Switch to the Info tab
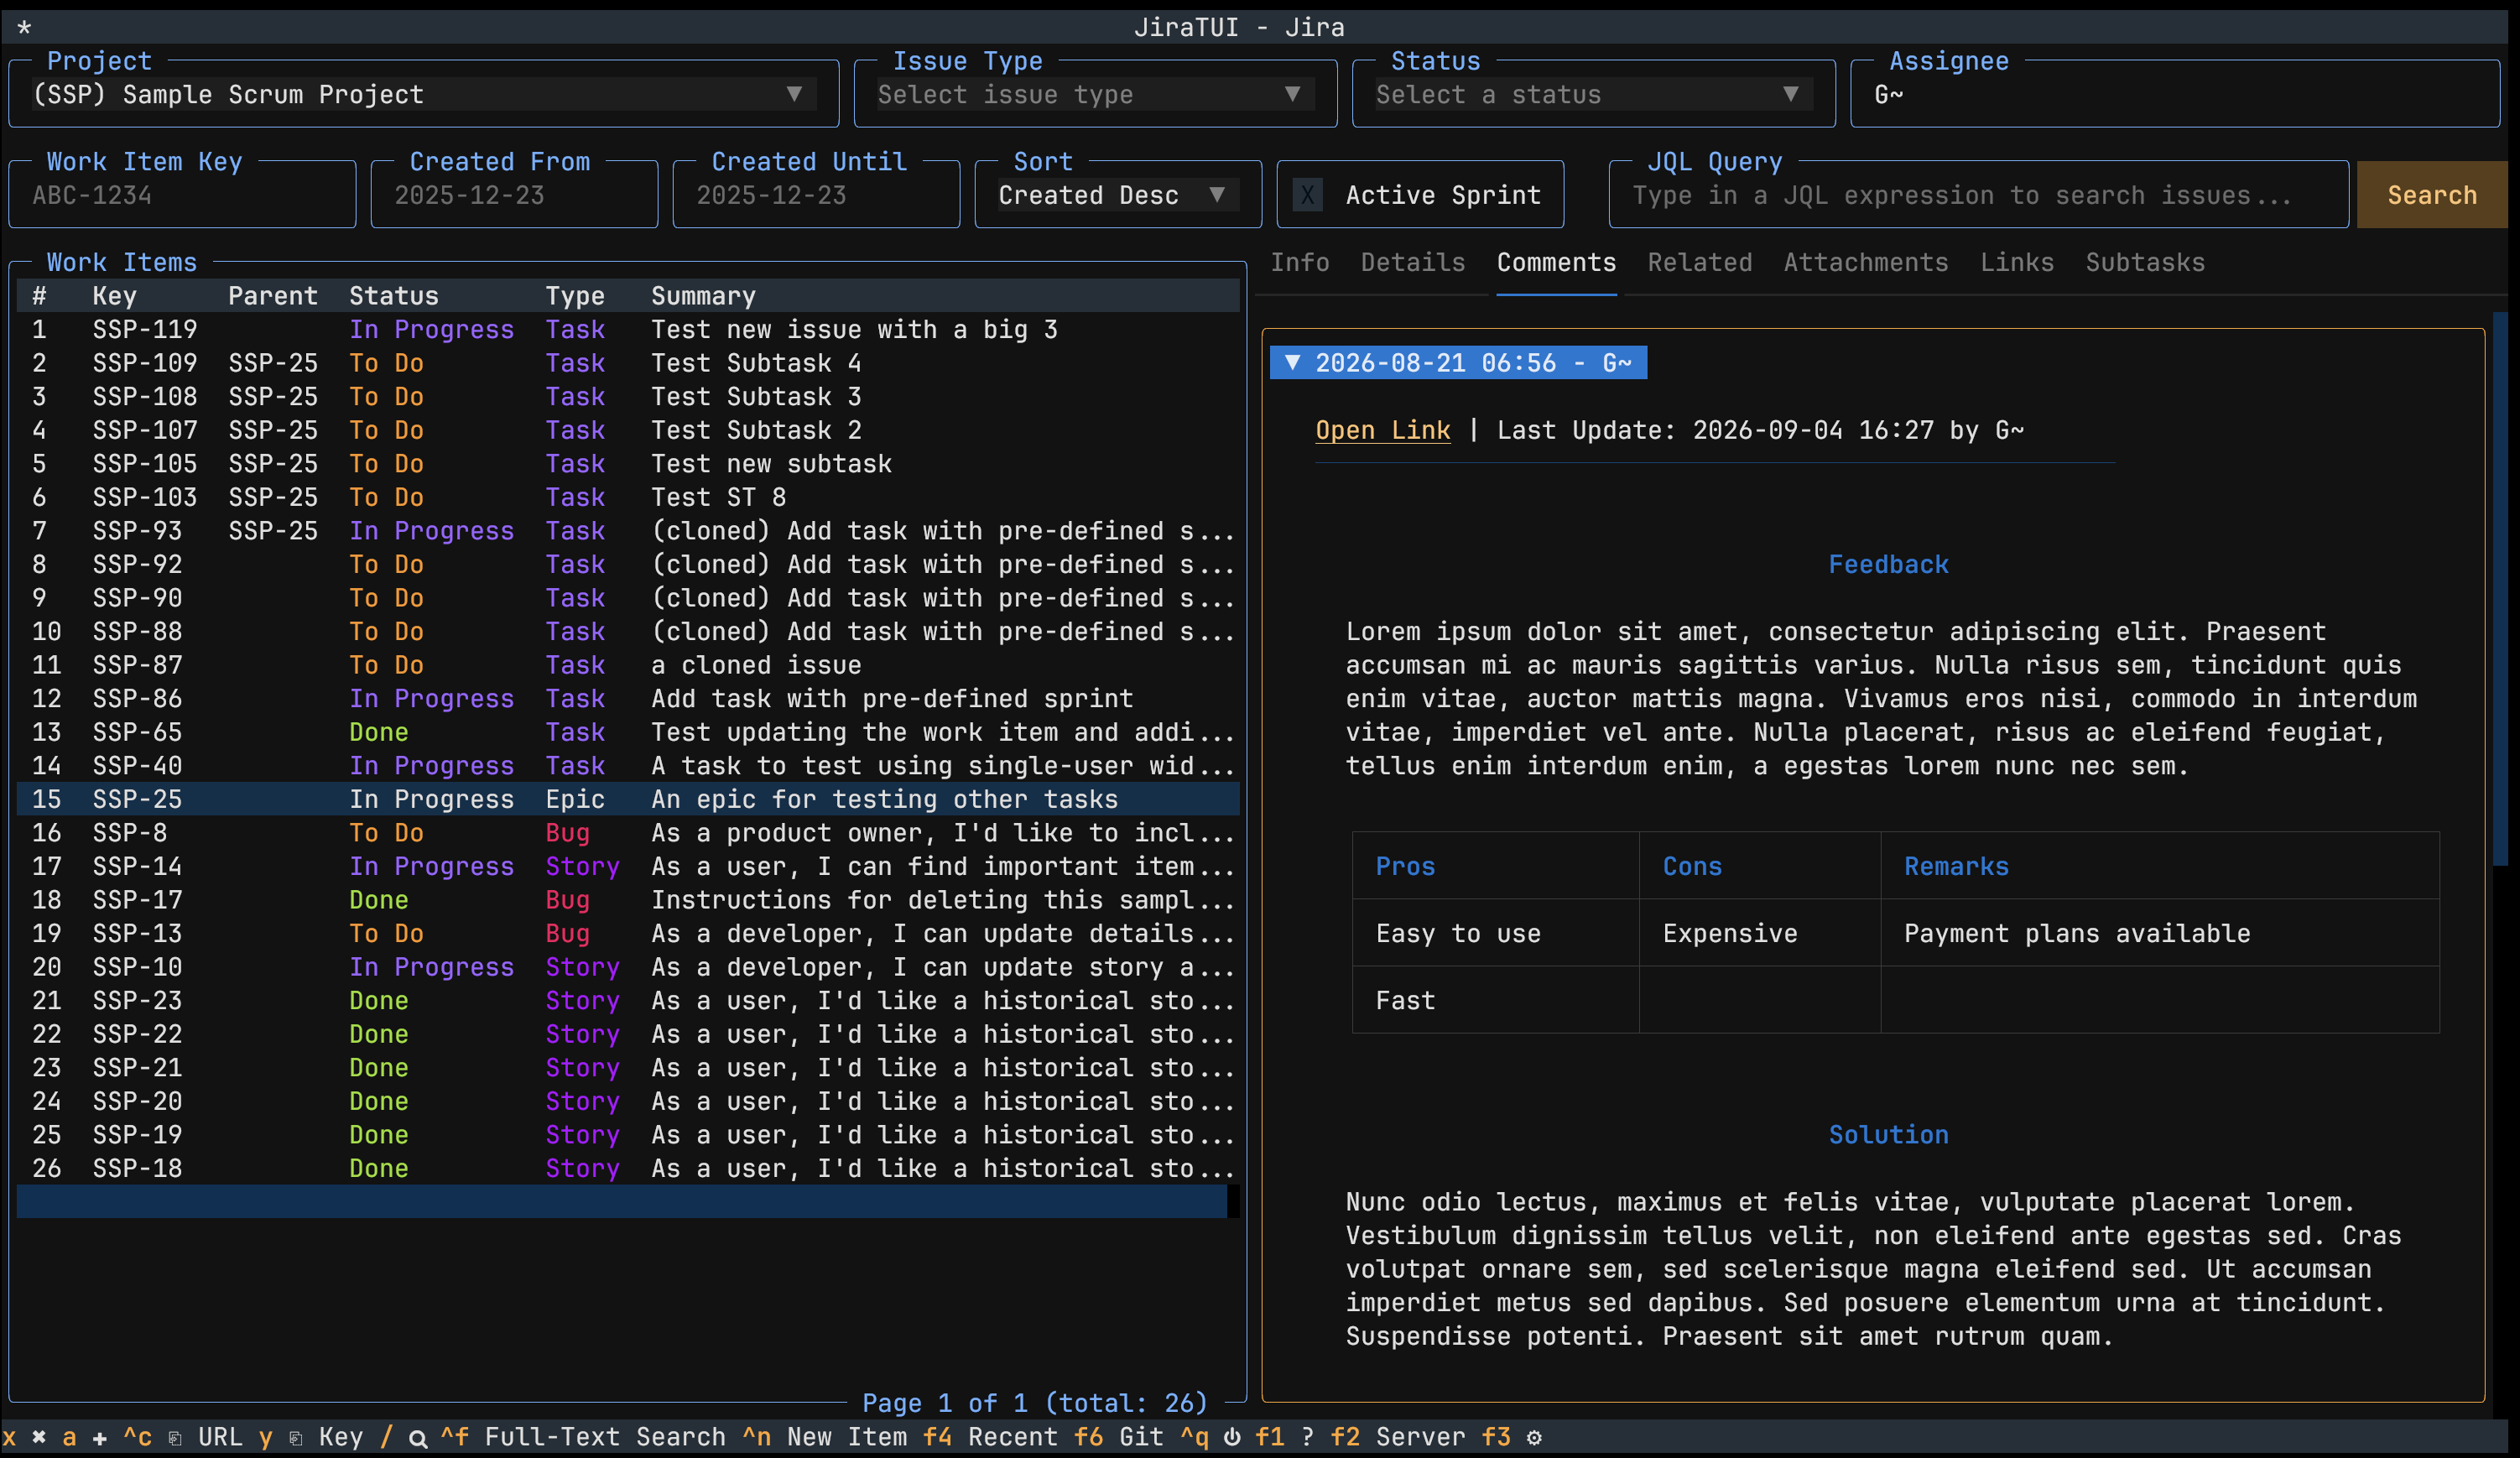The height and width of the screenshot is (1458, 2520). [x=1299, y=263]
